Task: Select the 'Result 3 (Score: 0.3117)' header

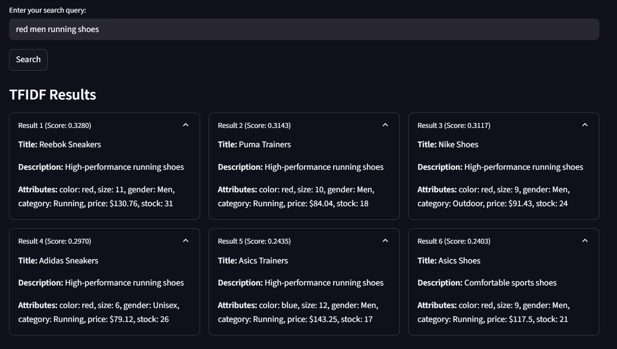Action: (x=454, y=126)
